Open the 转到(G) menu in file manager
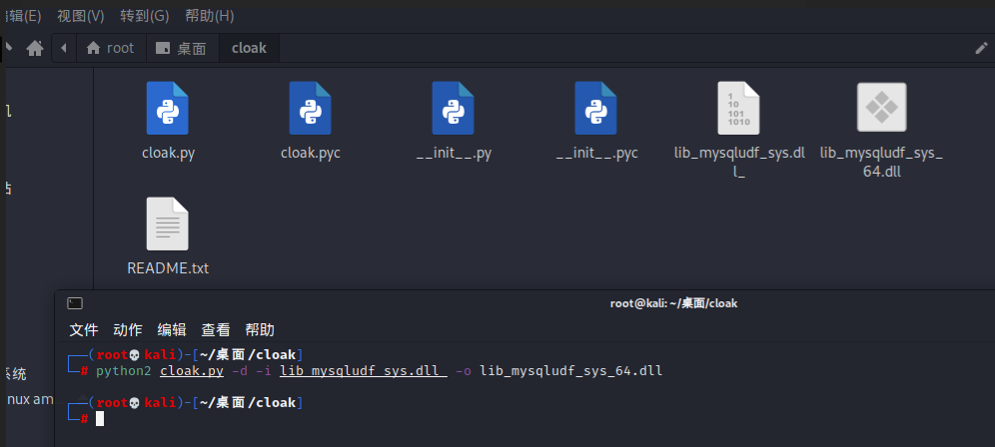The image size is (995, 447). pyautogui.click(x=145, y=16)
